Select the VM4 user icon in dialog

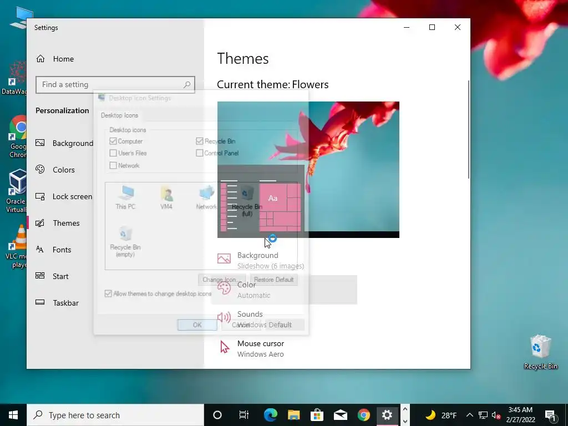point(166,197)
